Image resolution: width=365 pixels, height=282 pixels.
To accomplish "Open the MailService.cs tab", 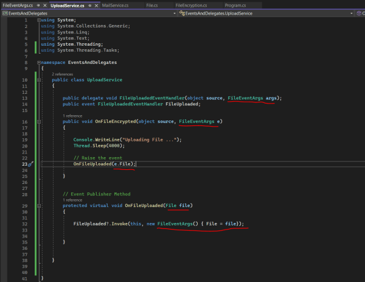I will pos(115,5).
